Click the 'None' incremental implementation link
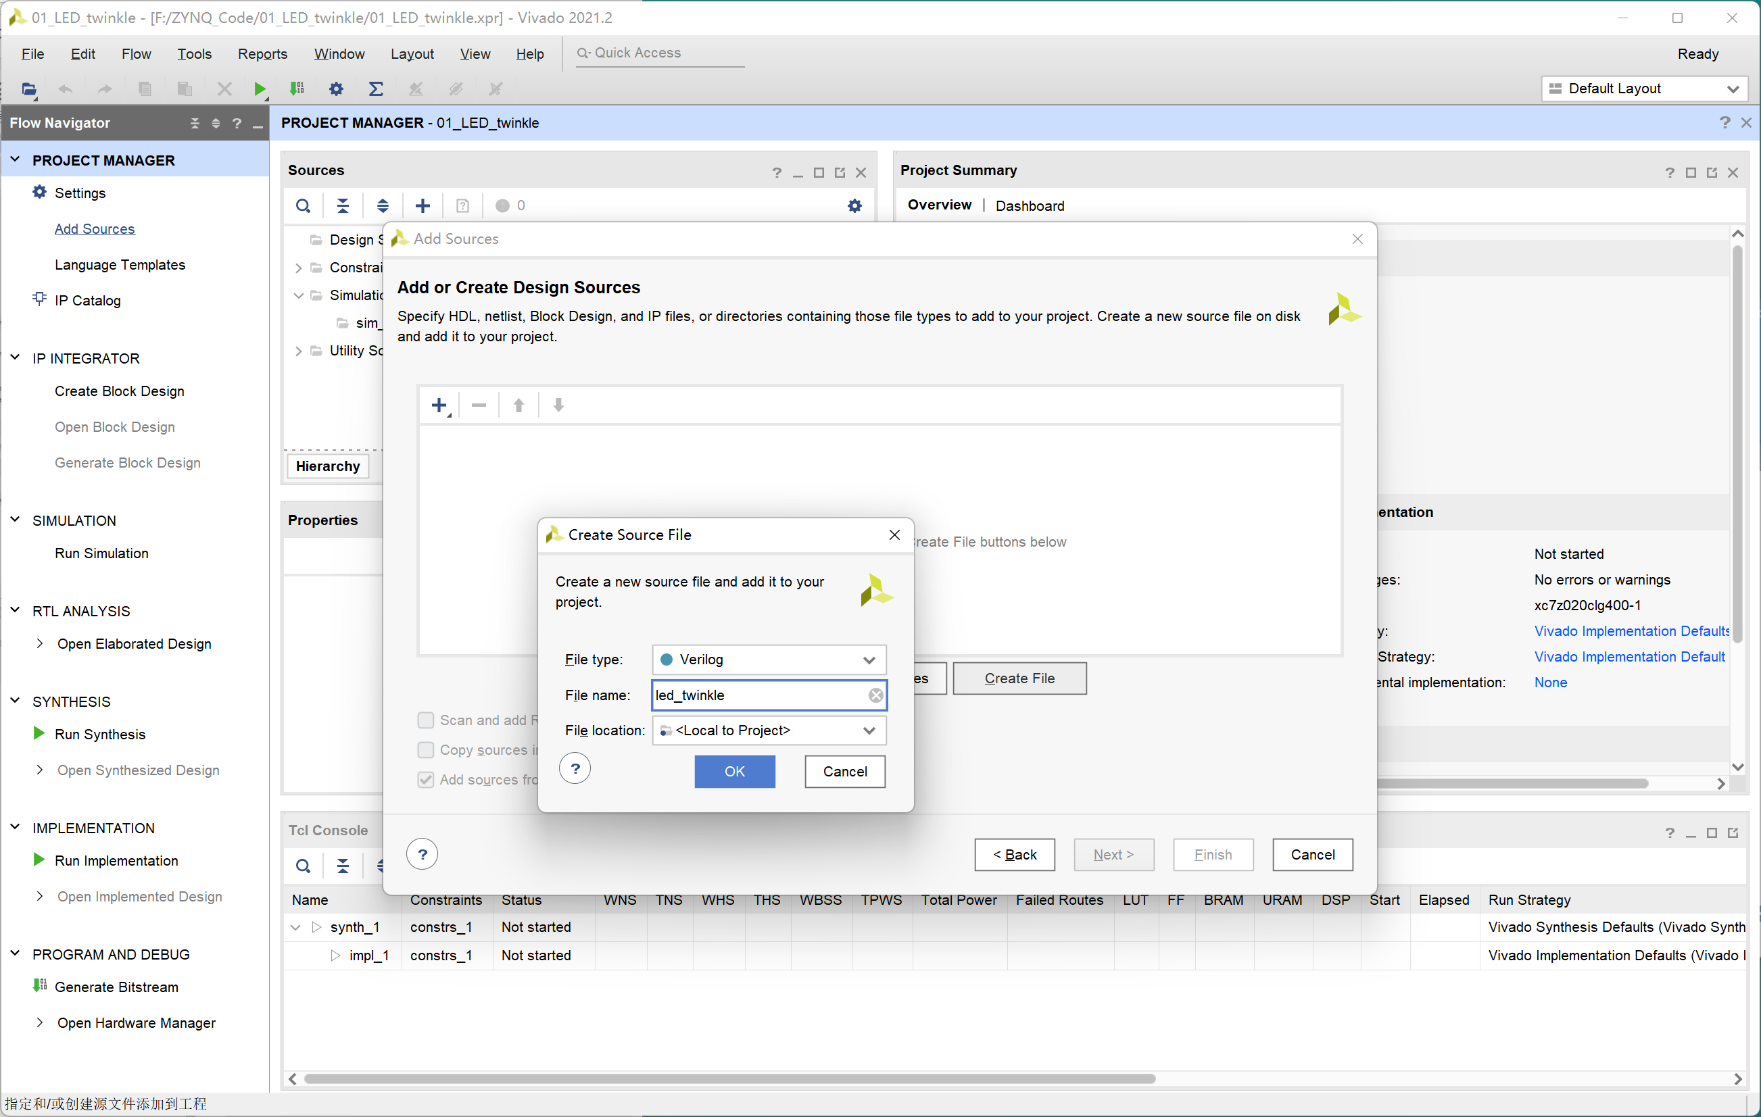This screenshot has height=1117, width=1761. click(x=1550, y=682)
